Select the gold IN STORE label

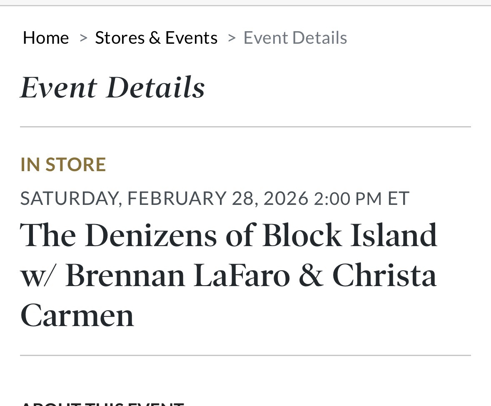tap(63, 164)
